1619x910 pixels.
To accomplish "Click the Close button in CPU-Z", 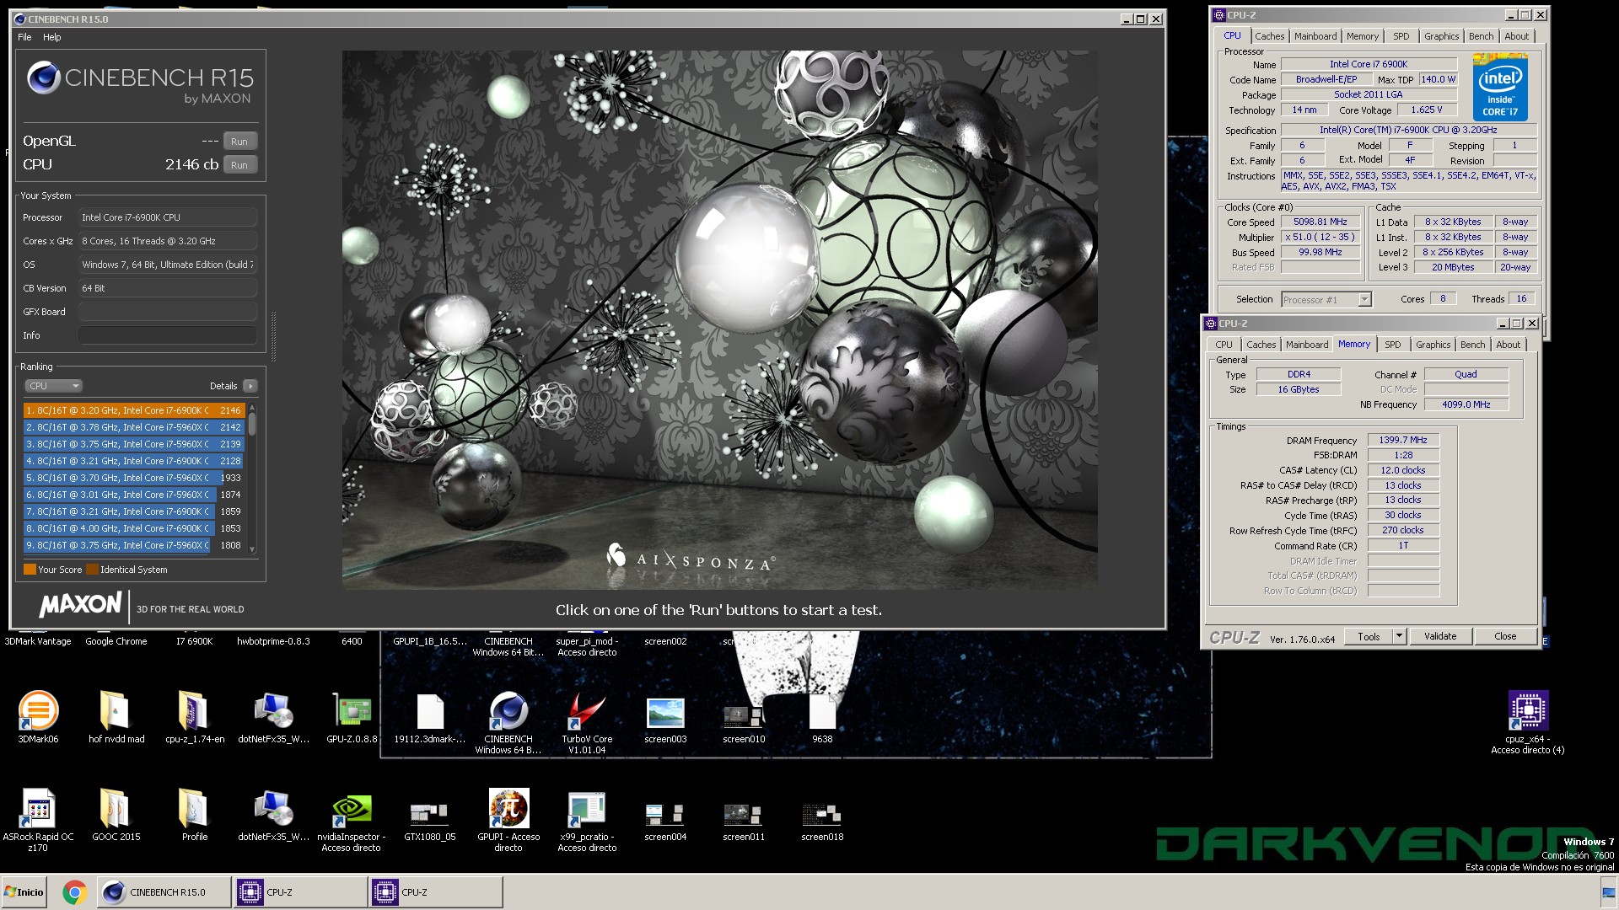I will 1505,637.
